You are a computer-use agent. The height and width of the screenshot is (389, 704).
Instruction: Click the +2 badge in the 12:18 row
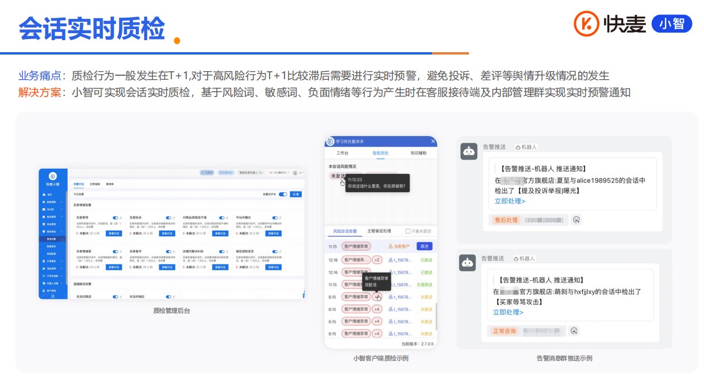click(377, 260)
